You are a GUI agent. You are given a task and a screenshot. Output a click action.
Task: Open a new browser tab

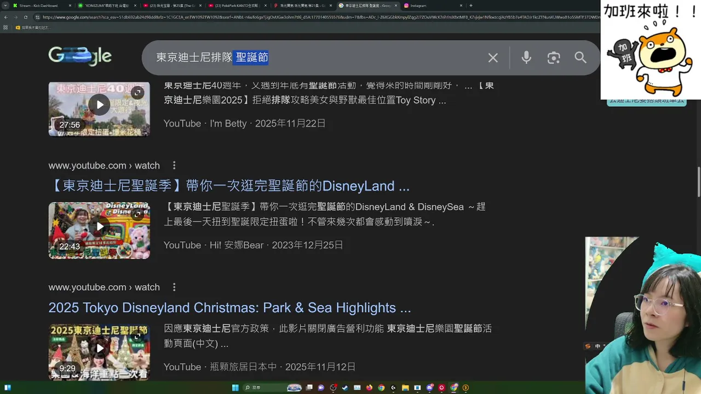click(x=470, y=5)
